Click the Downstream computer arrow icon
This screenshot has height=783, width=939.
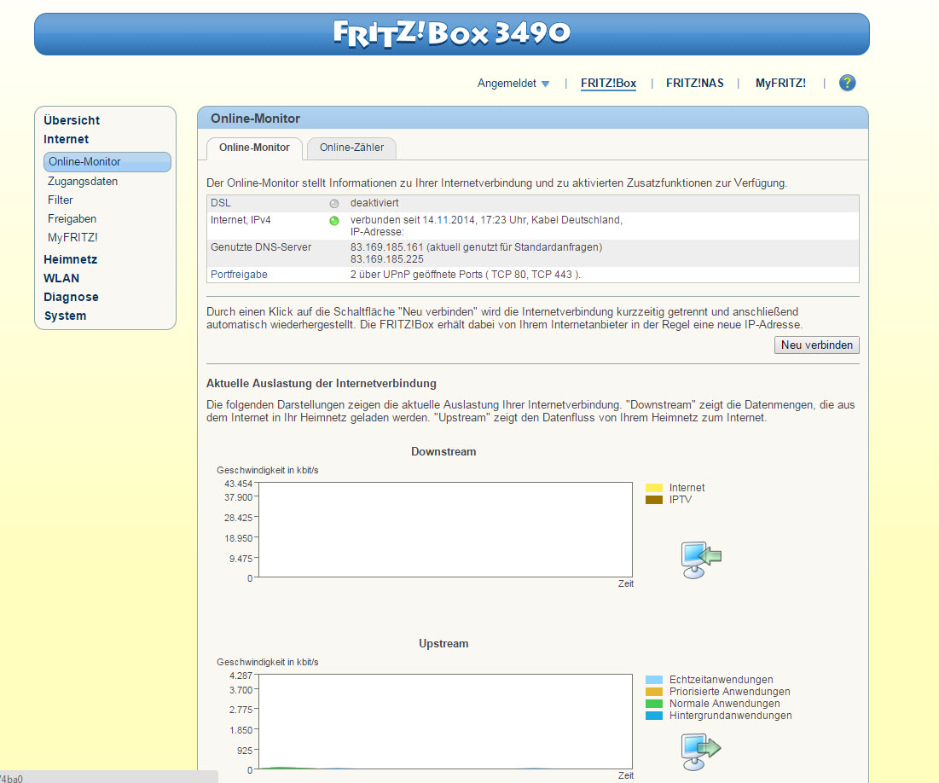coord(701,560)
